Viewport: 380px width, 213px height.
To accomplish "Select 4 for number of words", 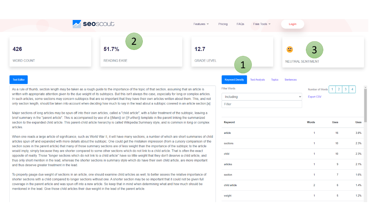I will click(x=352, y=89).
